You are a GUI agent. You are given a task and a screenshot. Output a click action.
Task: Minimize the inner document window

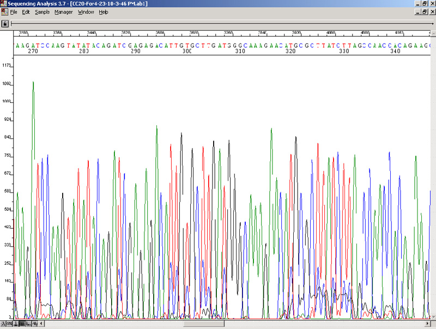417,12
